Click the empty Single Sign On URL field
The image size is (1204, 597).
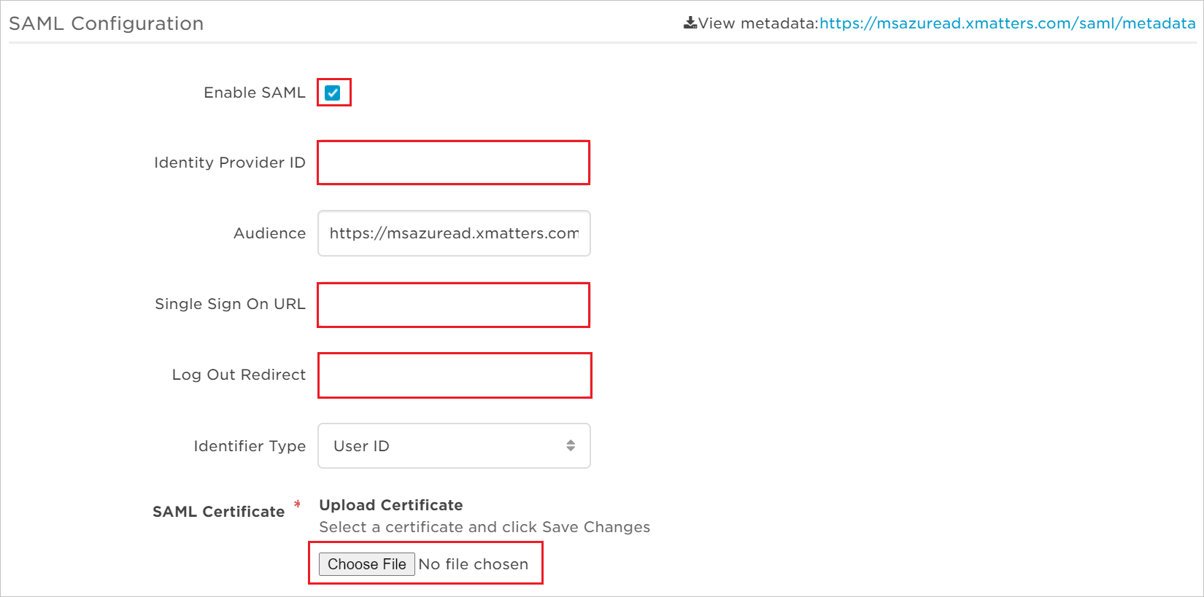pos(453,305)
